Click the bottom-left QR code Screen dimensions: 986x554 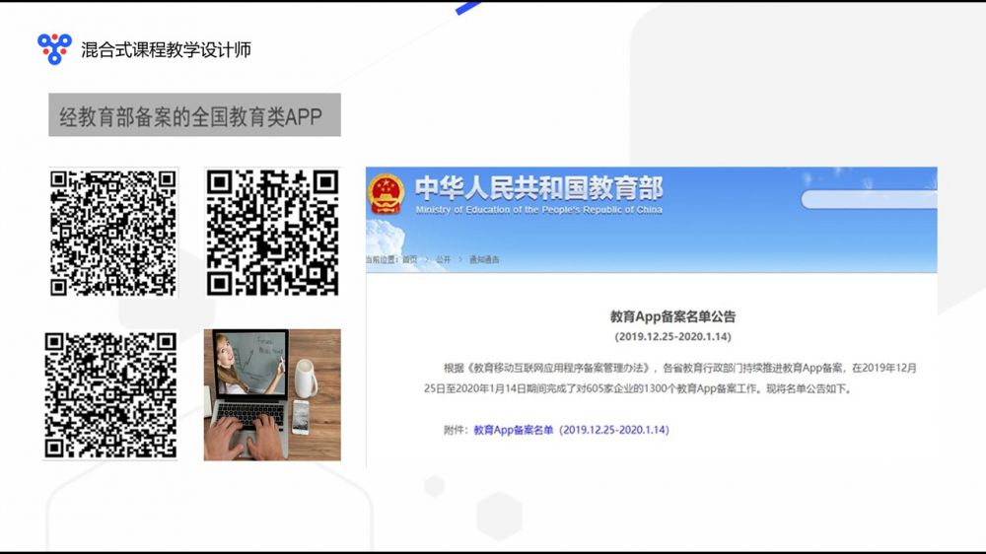(111, 395)
